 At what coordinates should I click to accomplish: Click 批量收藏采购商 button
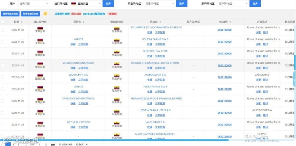coord(10,14)
